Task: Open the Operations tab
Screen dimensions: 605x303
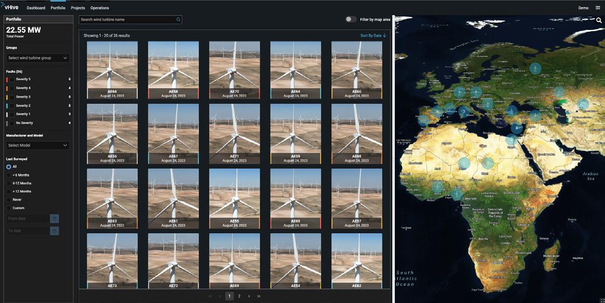Action: (100, 8)
